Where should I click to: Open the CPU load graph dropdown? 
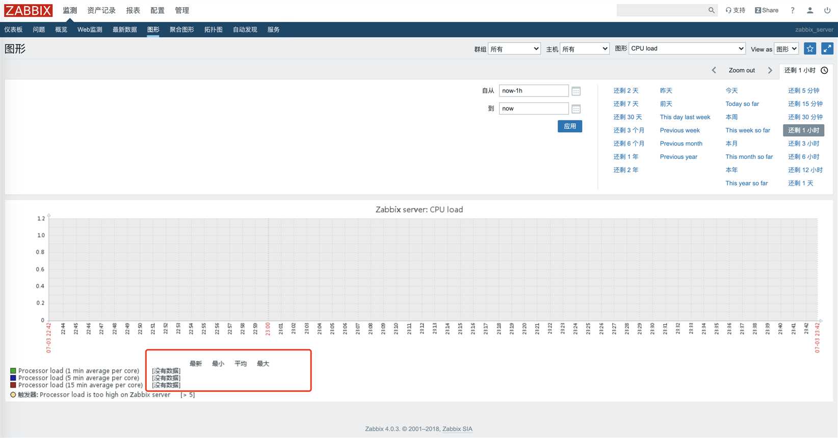click(687, 48)
